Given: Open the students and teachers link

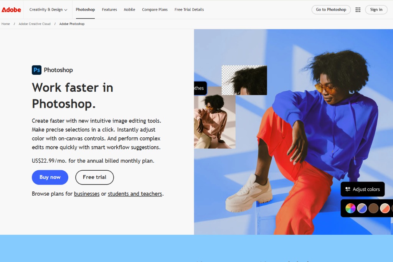Looking at the screenshot, I should pyautogui.click(x=135, y=194).
